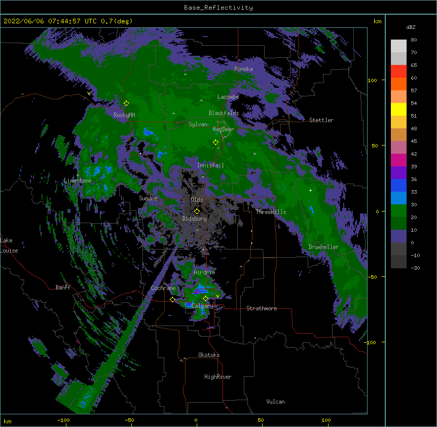The width and height of the screenshot is (437, 427).
Task: Click the Didsbury label
Action: point(195,219)
